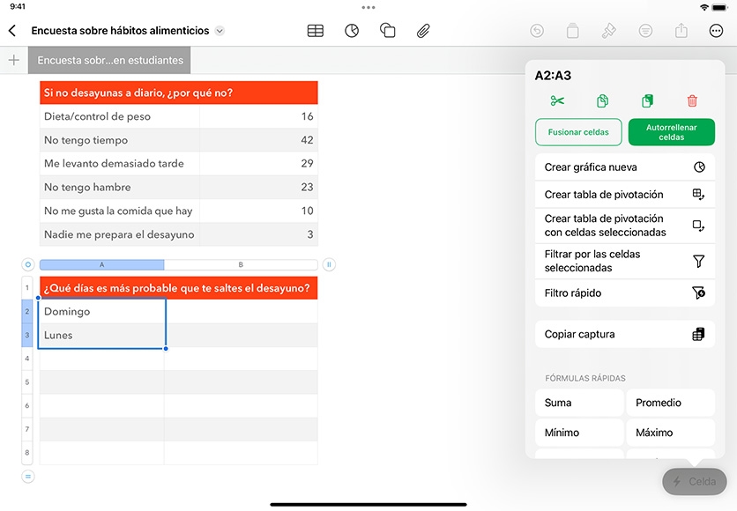
Task: Open the shapes insert icon
Action: [x=387, y=31]
